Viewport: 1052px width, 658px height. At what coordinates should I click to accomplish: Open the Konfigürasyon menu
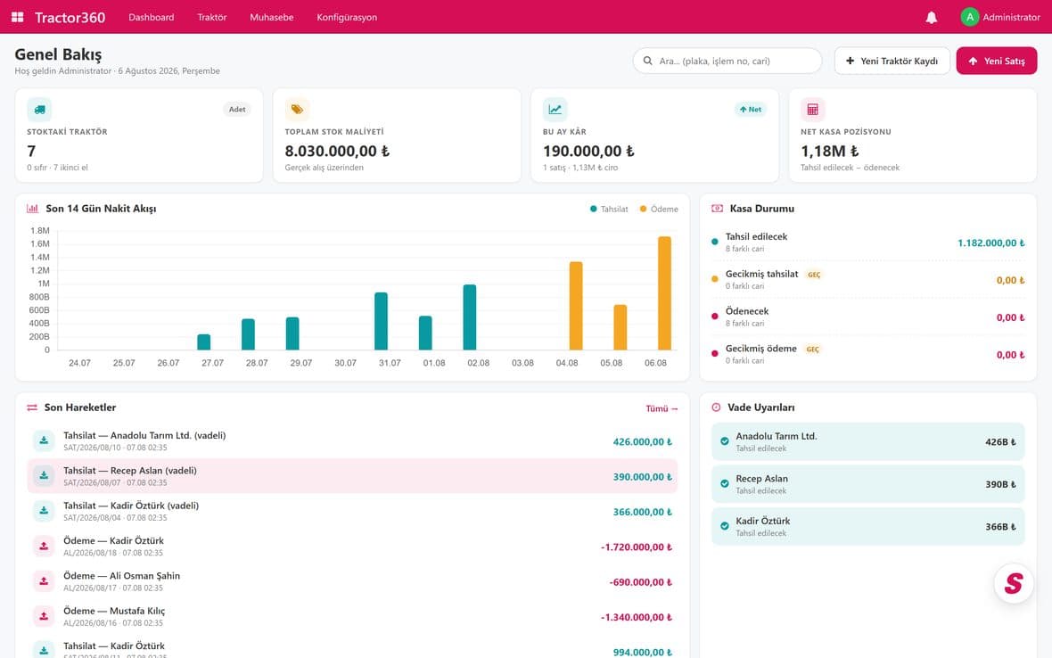[x=347, y=18]
